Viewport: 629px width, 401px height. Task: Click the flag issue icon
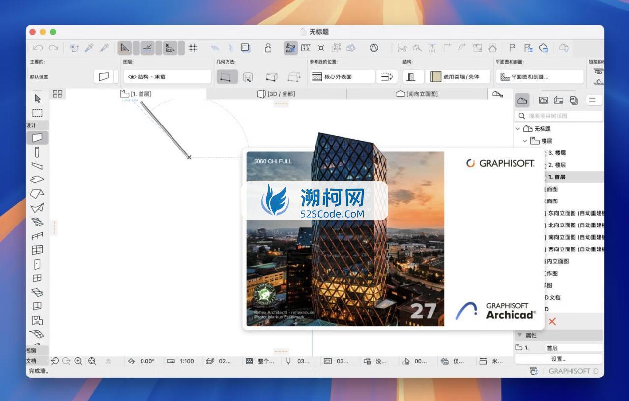tap(513, 48)
